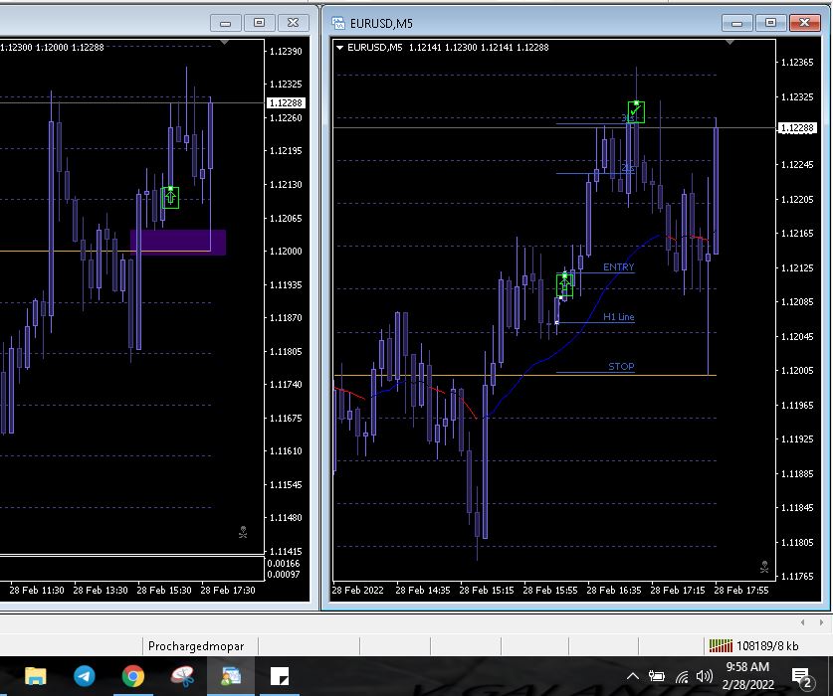Maximize the left chart window
The width and height of the screenshot is (833, 696).
click(x=259, y=23)
